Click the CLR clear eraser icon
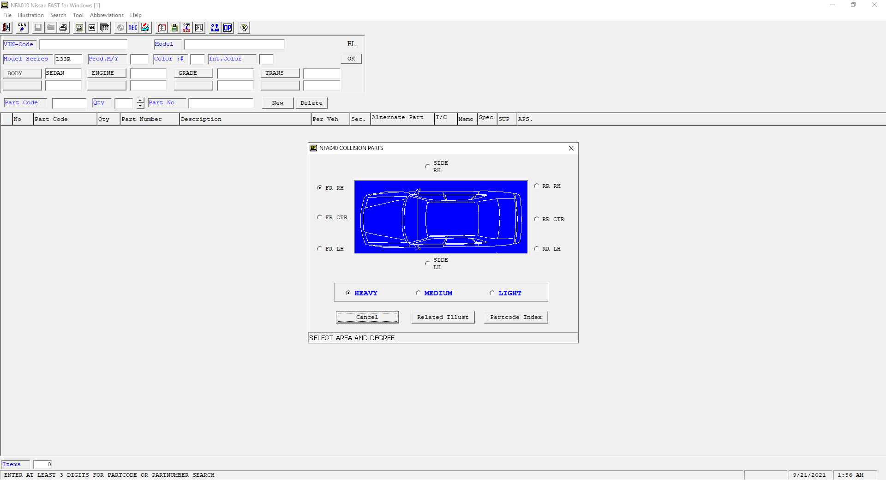The width and height of the screenshot is (886, 480). (x=22, y=28)
